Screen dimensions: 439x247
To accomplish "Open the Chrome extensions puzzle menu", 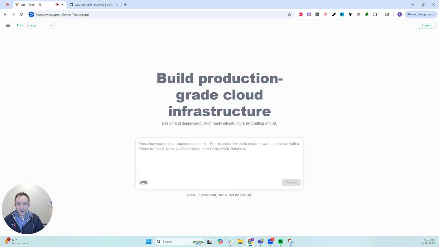I will (375, 14).
